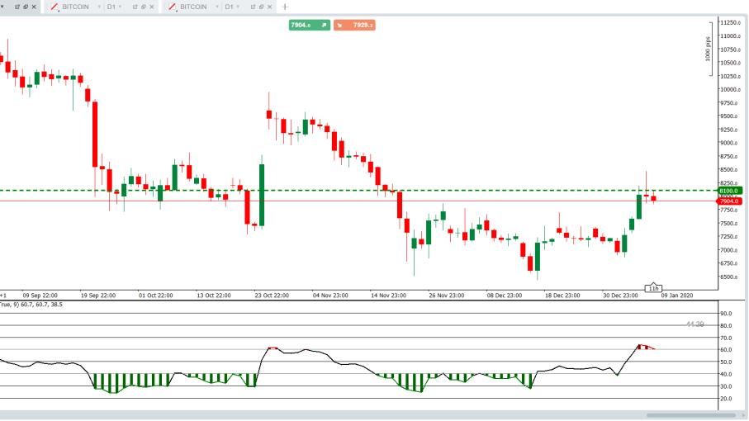Click the horizontal scrollbar thumb at bottom
The image size is (749, 421).
pos(694,415)
